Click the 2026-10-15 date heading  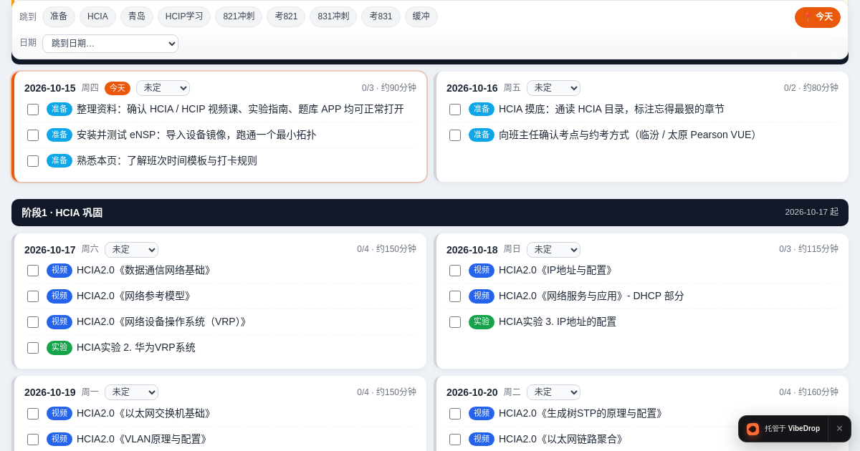pyautogui.click(x=49, y=88)
